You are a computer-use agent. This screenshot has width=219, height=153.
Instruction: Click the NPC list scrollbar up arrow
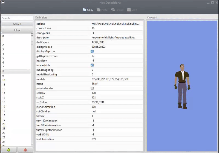coord(32,35)
